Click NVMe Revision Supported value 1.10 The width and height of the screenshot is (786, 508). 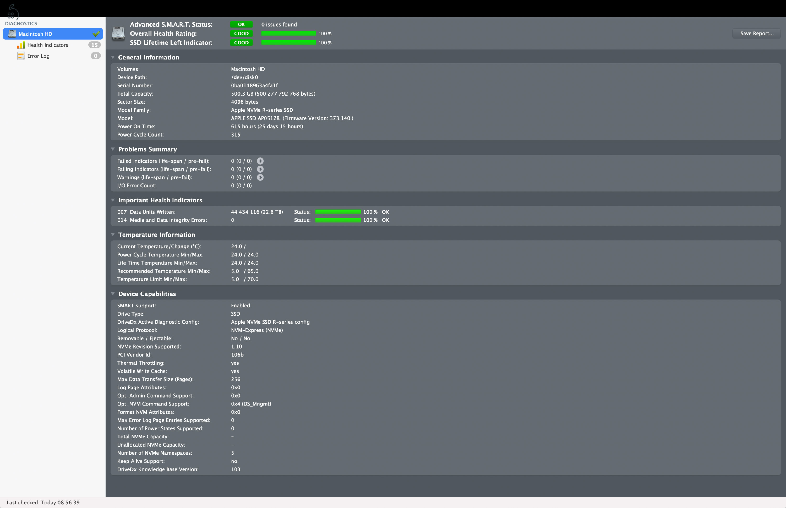237,346
